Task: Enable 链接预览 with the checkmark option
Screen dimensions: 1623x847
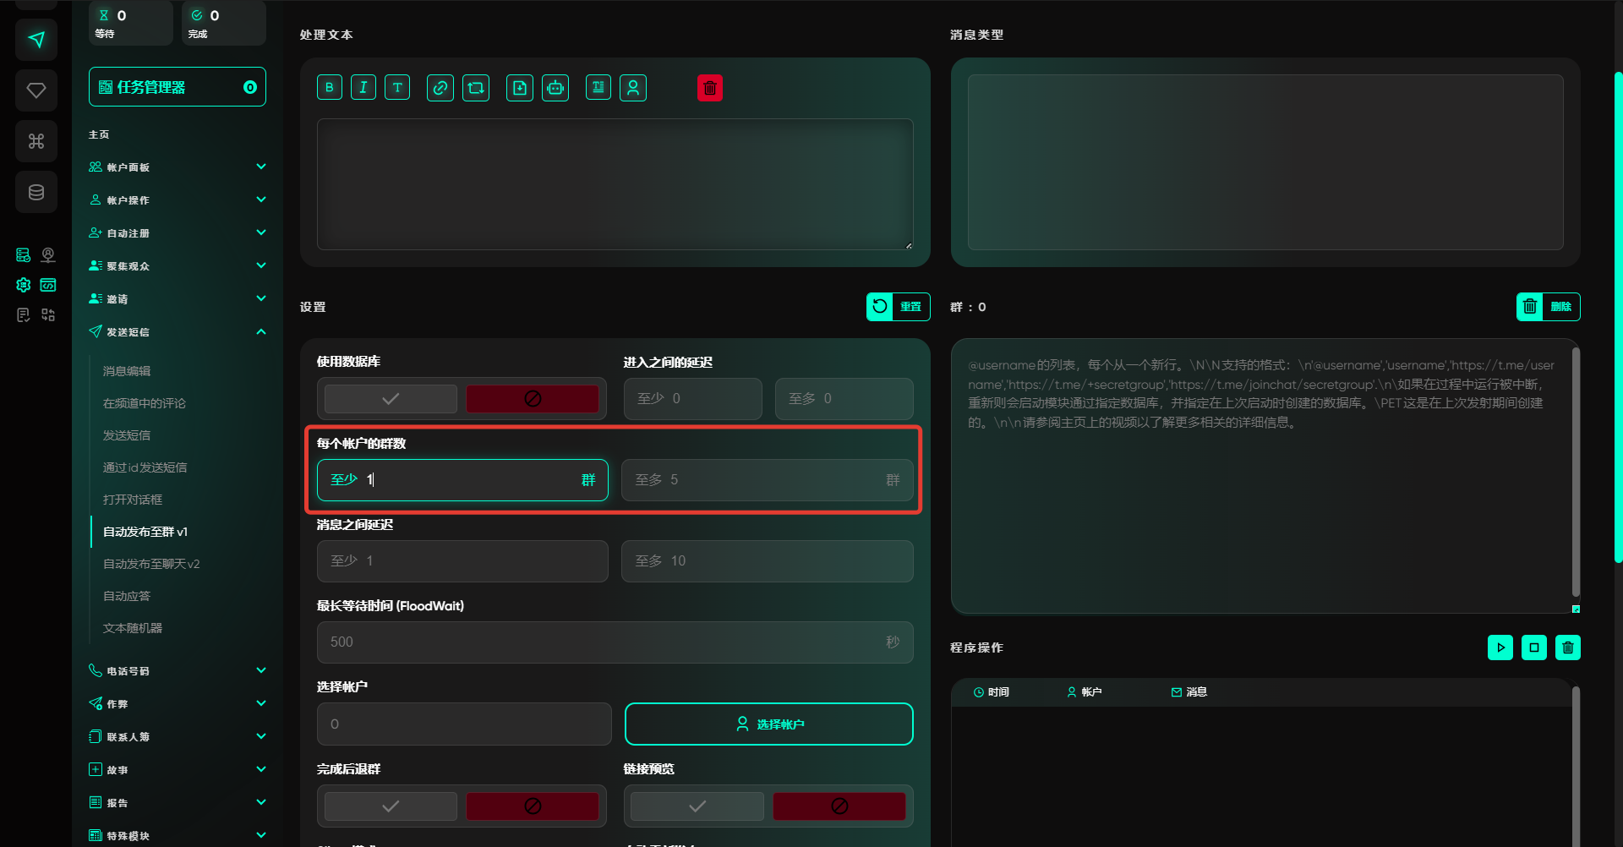Action: click(697, 806)
